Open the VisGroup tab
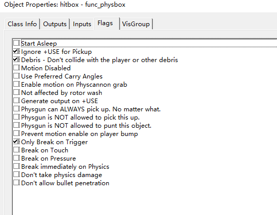 point(136,24)
